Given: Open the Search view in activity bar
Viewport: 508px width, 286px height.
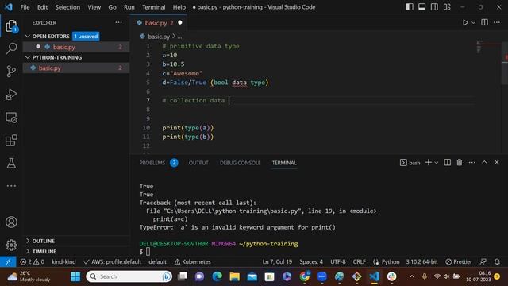Looking at the screenshot, I should tap(11, 48).
